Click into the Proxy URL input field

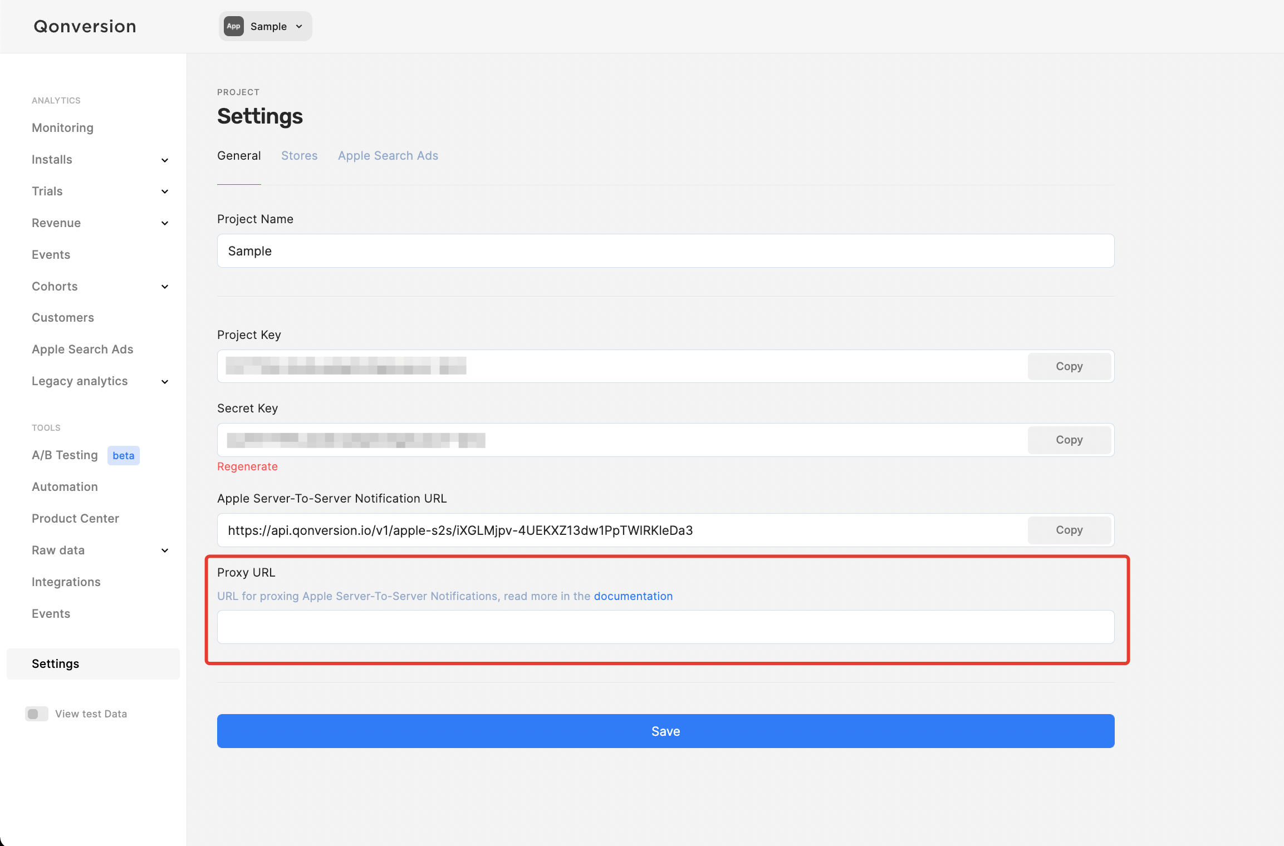[x=665, y=627]
